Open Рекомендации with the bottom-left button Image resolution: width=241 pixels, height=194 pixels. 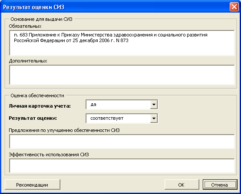point(33,184)
